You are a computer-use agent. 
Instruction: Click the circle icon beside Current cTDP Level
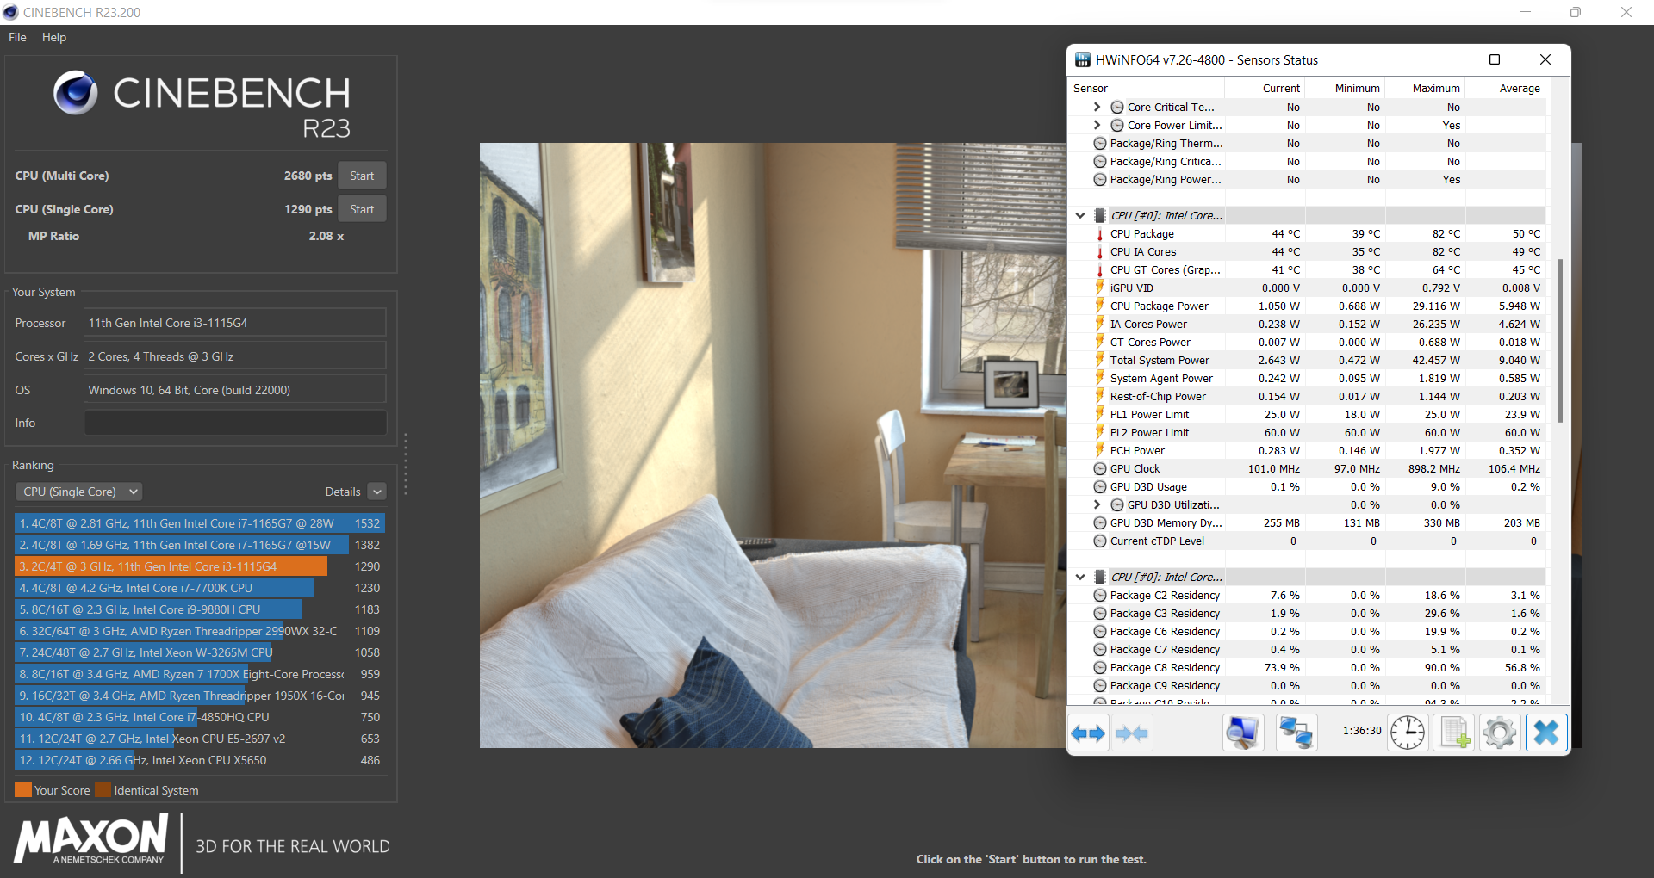coord(1100,541)
